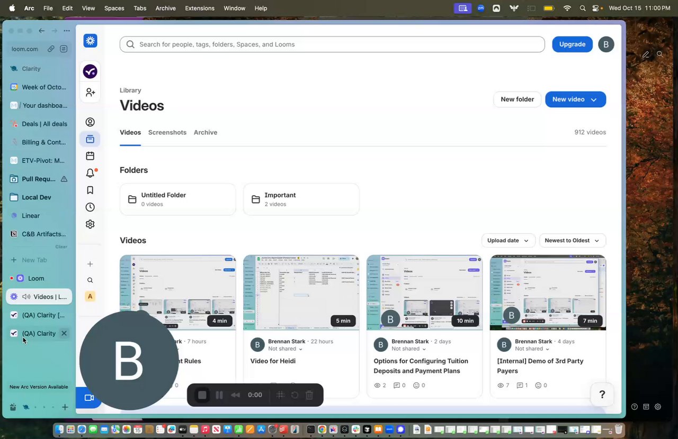The height and width of the screenshot is (439, 678).
Task: Switch to Screenshots tab
Action: [x=167, y=132]
